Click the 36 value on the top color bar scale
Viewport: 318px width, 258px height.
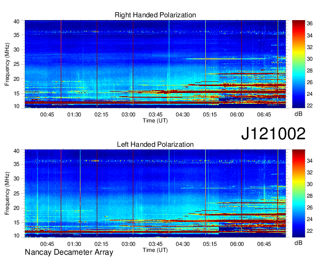pyautogui.click(x=310, y=23)
